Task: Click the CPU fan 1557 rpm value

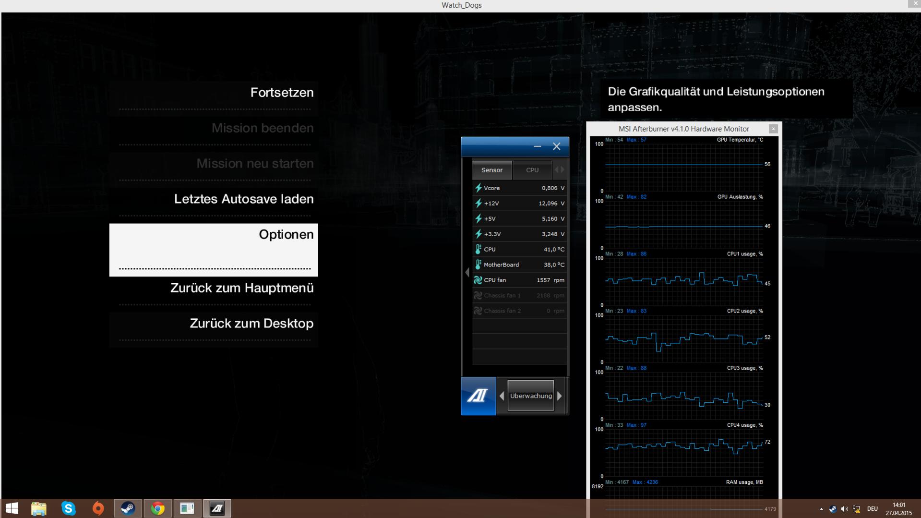Action: coord(550,280)
